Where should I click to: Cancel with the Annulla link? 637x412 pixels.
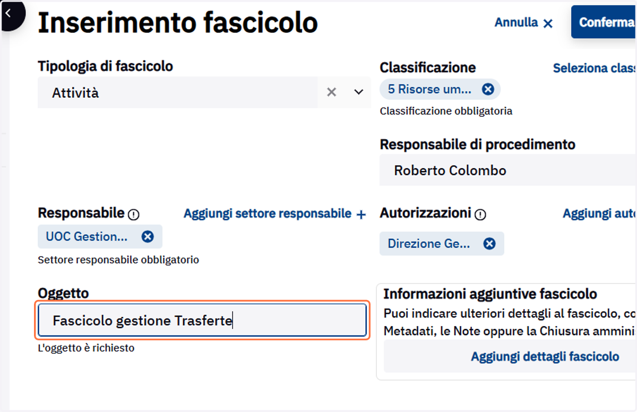click(516, 22)
